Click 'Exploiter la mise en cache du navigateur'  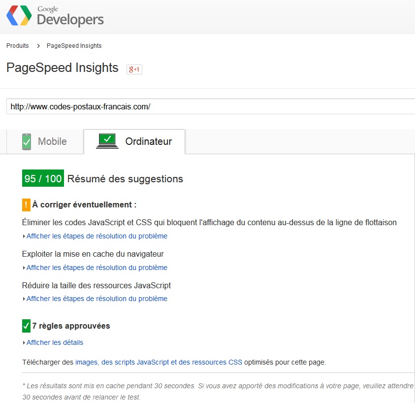click(93, 254)
